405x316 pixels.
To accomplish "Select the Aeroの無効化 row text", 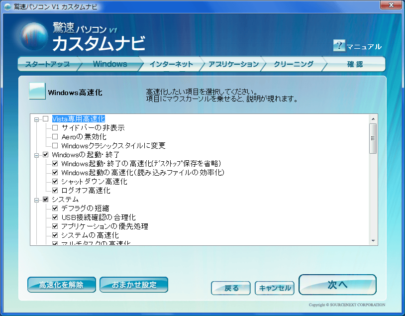I will (x=84, y=137).
